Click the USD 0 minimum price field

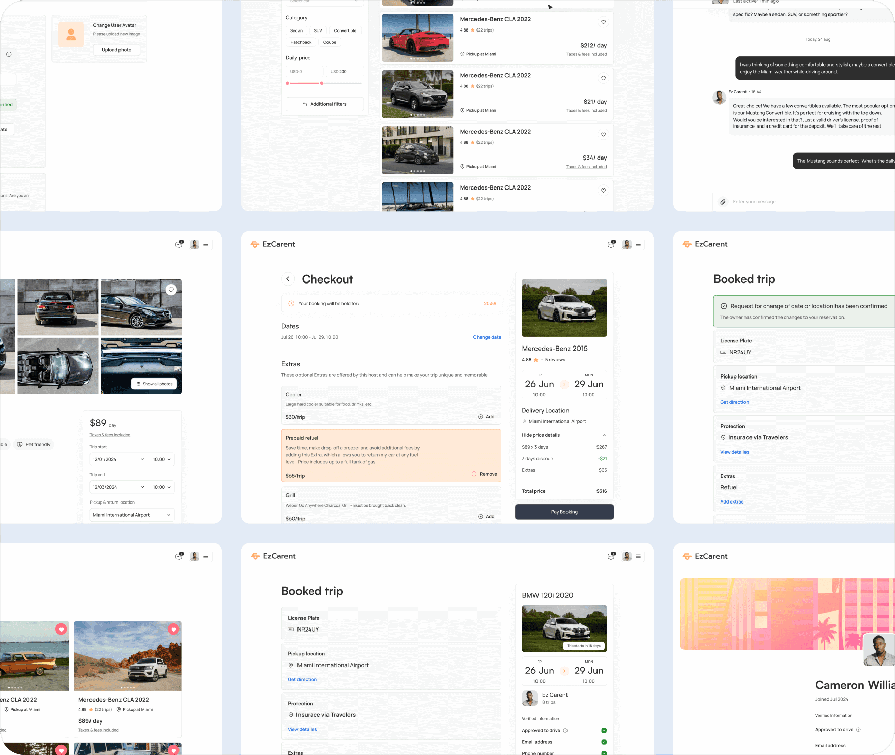[x=305, y=72]
